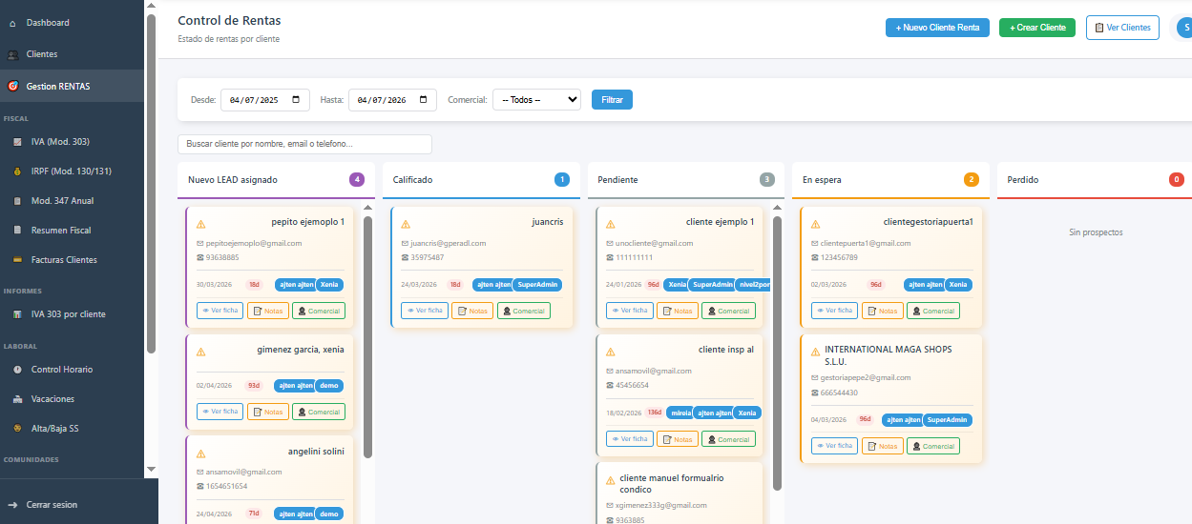Open calendar picker of the Desde date
Viewport: 1192px width, 524px height.
tap(297, 99)
